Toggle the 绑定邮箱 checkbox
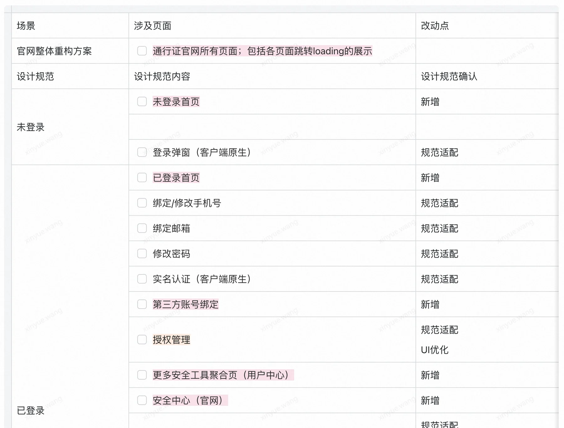564x428 pixels. [x=142, y=228]
